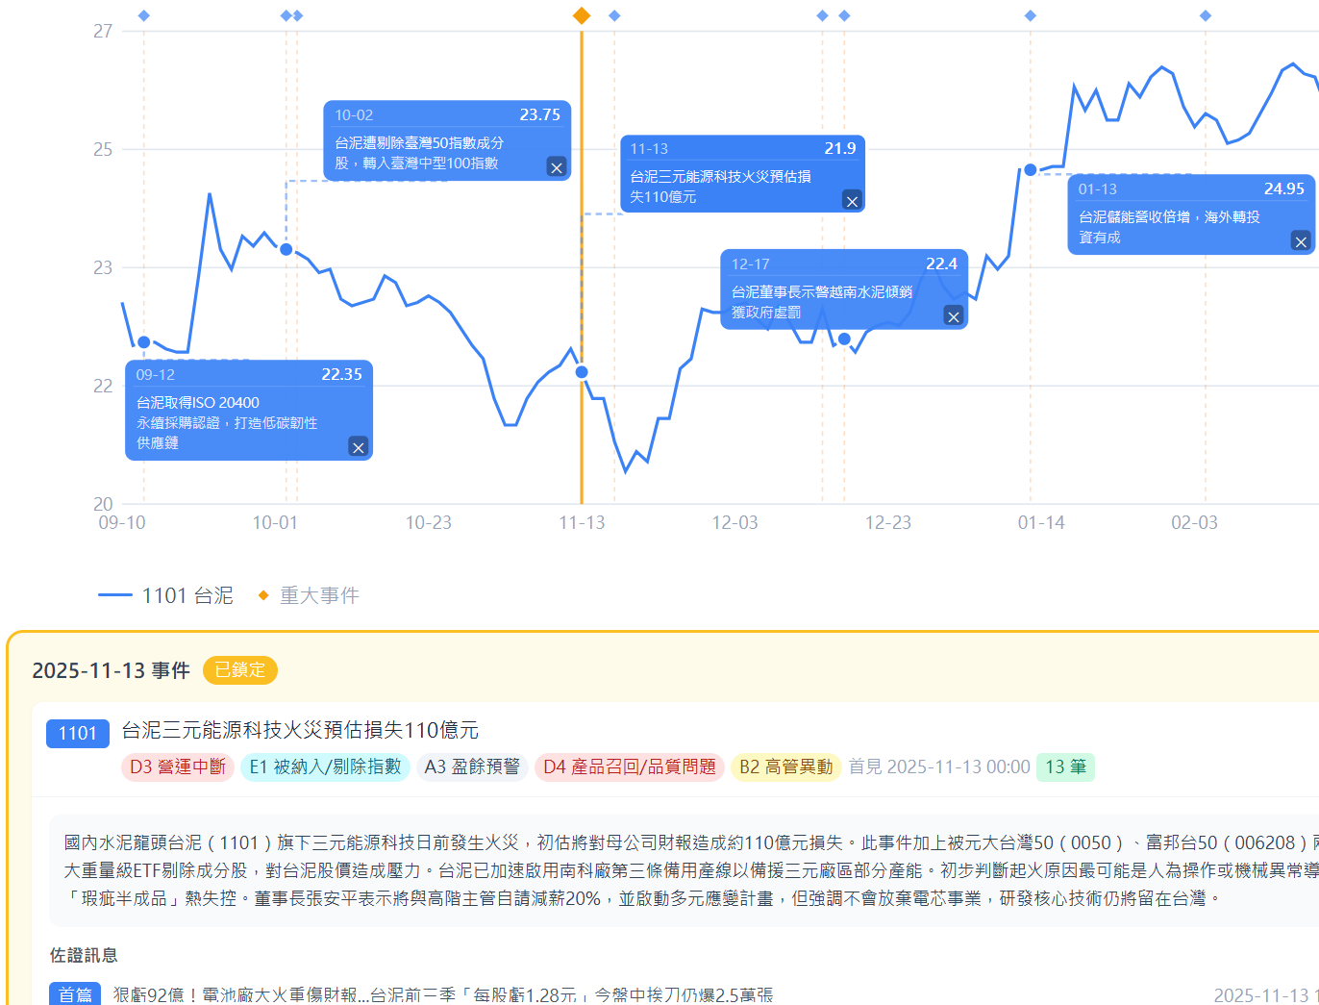Click the data point on 12-17
This screenshot has width=1319, height=1005.
click(x=844, y=339)
